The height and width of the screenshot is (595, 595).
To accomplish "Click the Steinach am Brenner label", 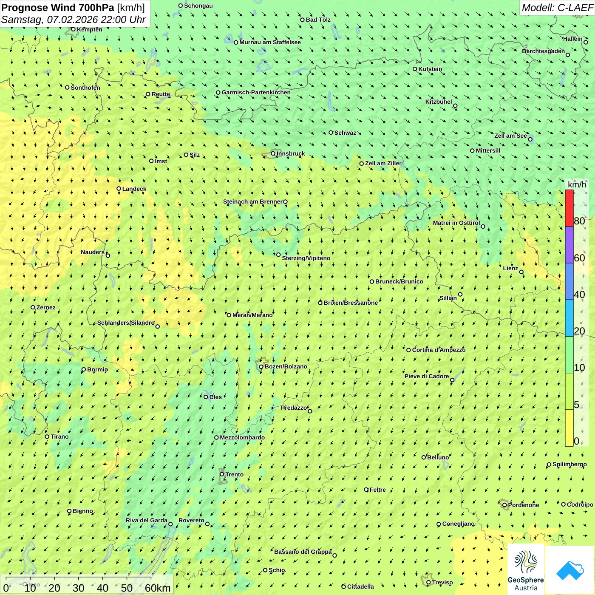I will [253, 201].
